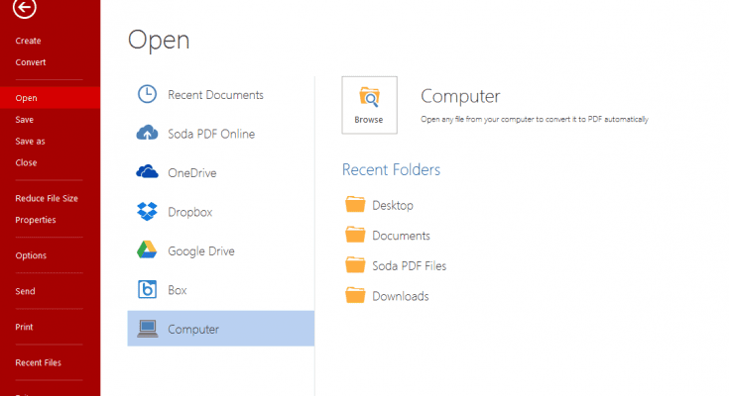Image resolution: width=729 pixels, height=396 pixels.
Task: Open the Options entry
Action: (x=31, y=255)
